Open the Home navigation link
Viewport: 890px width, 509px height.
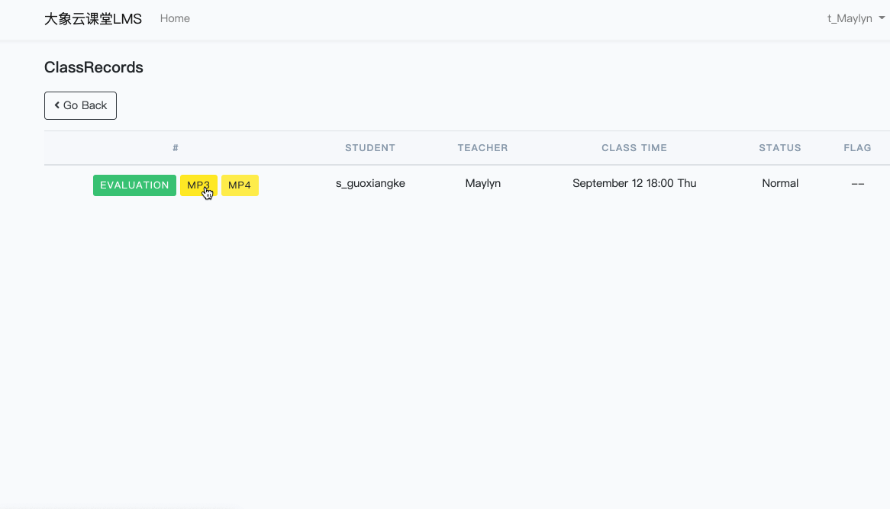point(175,18)
